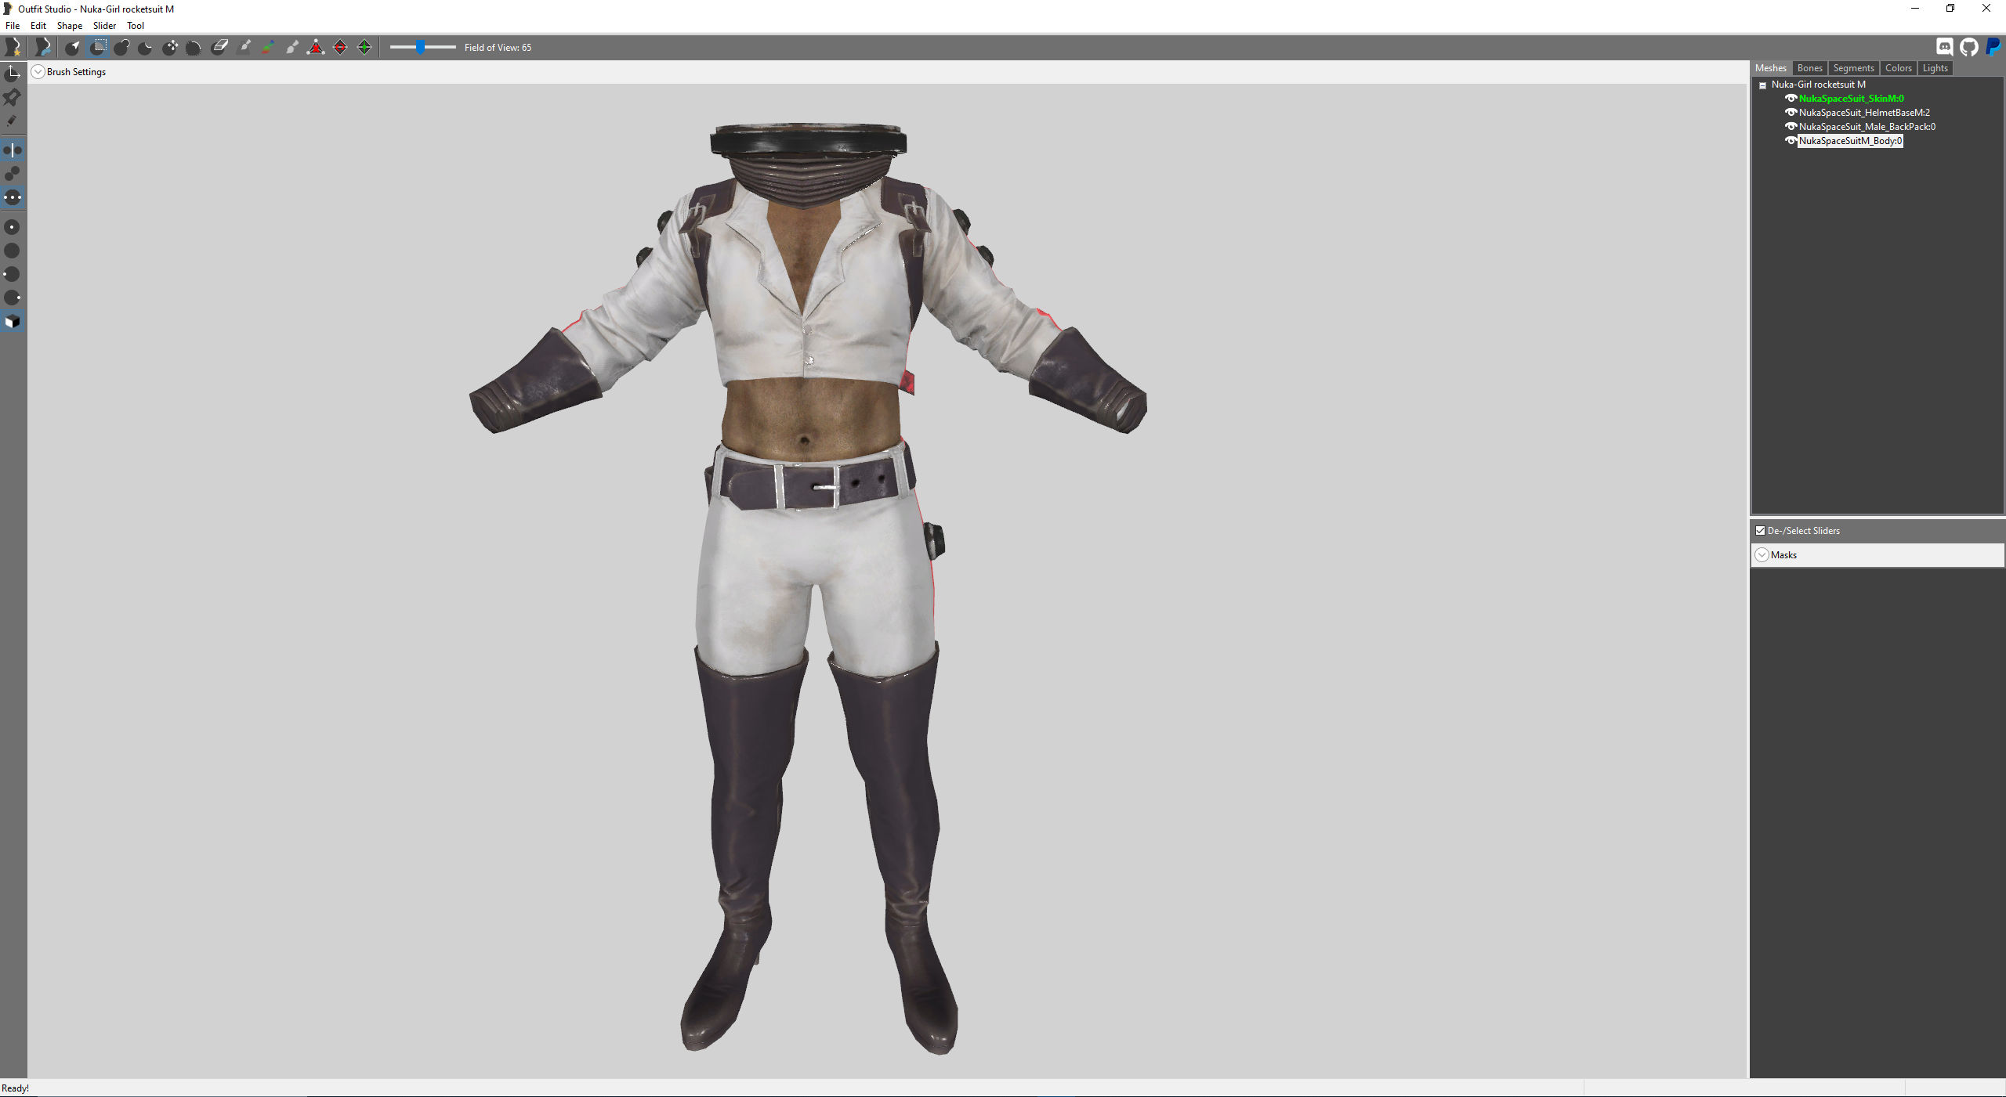
Task: Toggle X-mirror brush mode in side toolbar
Action: [x=13, y=150]
